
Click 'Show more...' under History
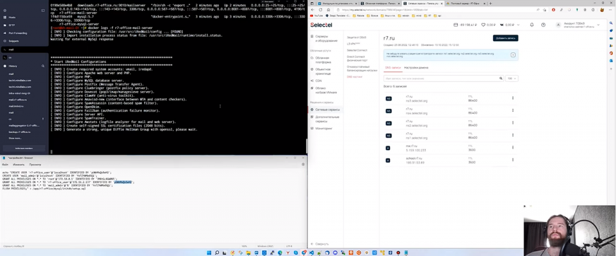coord(15,138)
